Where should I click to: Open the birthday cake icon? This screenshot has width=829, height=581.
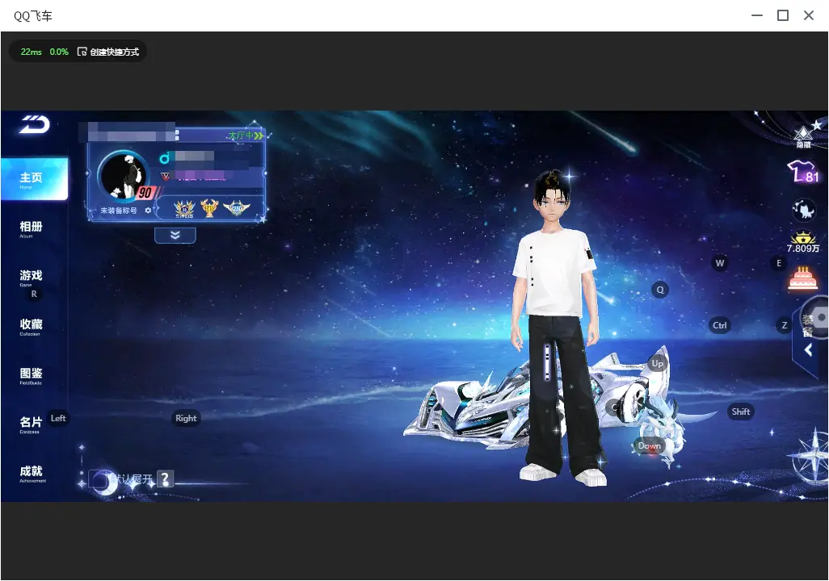[x=803, y=278]
